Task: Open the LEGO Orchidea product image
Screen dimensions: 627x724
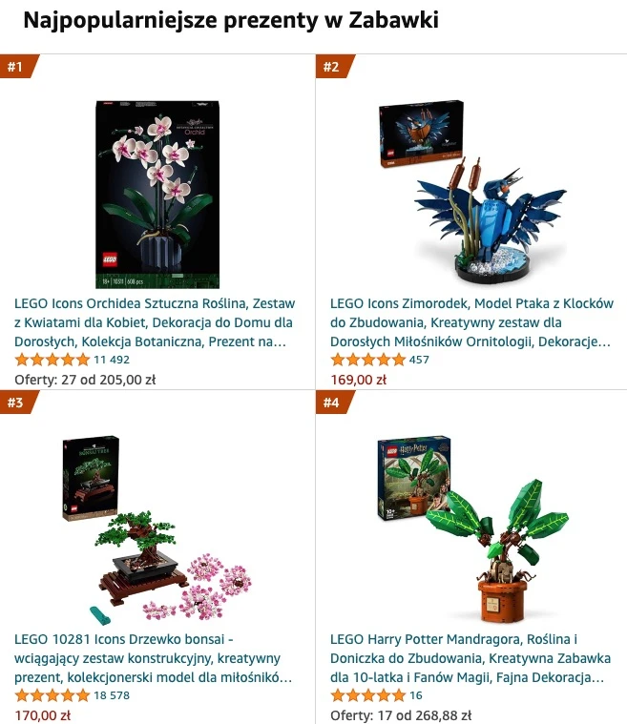Action: click(x=157, y=195)
